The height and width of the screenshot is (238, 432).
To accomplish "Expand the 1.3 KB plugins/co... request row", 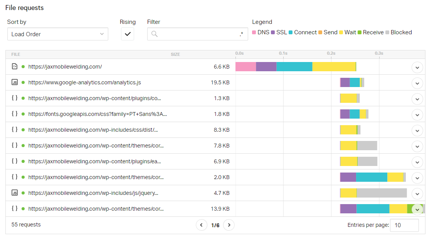I will (417, 99).
